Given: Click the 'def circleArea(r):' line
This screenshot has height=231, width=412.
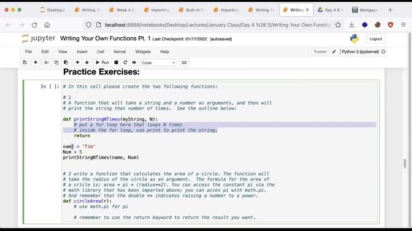Looking at the screenshot, I should [x=88, y=201].
